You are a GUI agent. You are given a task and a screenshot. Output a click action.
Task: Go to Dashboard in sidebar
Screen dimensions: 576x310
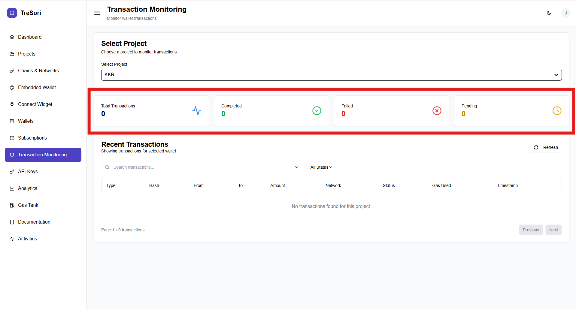point(30,37)
